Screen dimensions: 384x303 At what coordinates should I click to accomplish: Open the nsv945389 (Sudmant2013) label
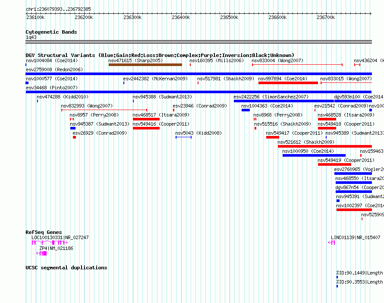[x=354, y=133]
